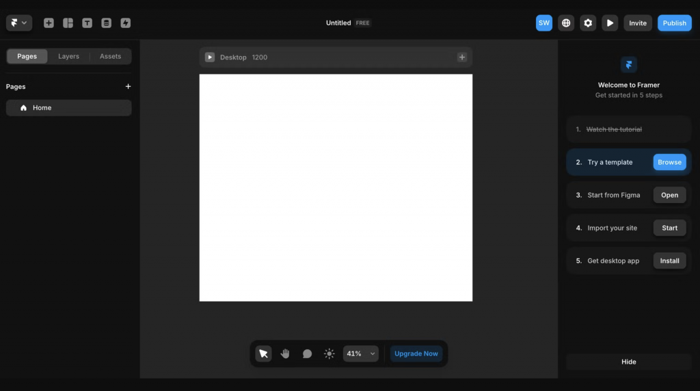This screenshot has height=391, width=700.
Task: Click the 1200 breakpoint width value
Action: [x=259, y=57]
